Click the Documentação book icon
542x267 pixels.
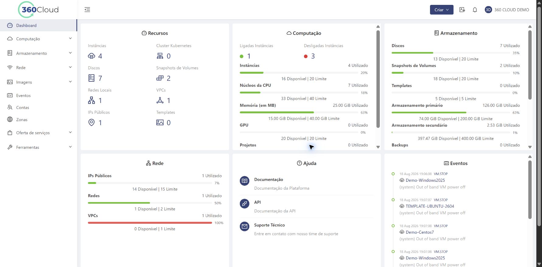pos(244,181)
